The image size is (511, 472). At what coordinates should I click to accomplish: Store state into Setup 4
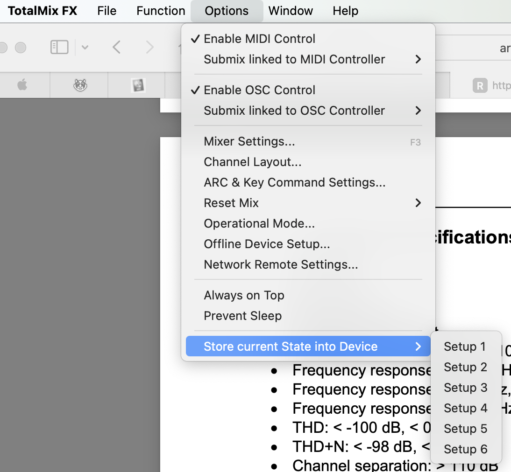pyautogui.click(x=466, y=408)
